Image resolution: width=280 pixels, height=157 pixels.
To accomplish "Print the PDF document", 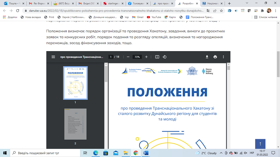I will 215,57.
